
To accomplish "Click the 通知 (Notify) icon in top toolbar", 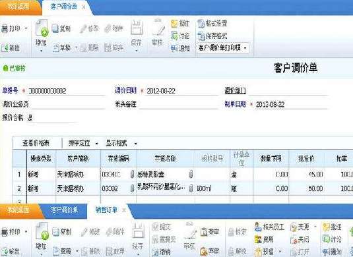I will pyautogui.click(x=174, y=48).
